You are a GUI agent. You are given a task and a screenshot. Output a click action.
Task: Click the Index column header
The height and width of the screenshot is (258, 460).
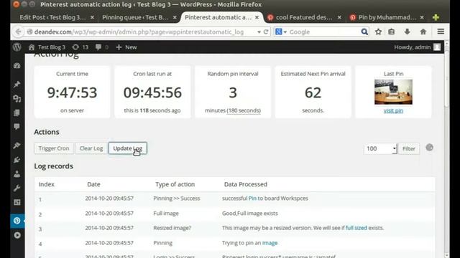[x=46, y=184]
